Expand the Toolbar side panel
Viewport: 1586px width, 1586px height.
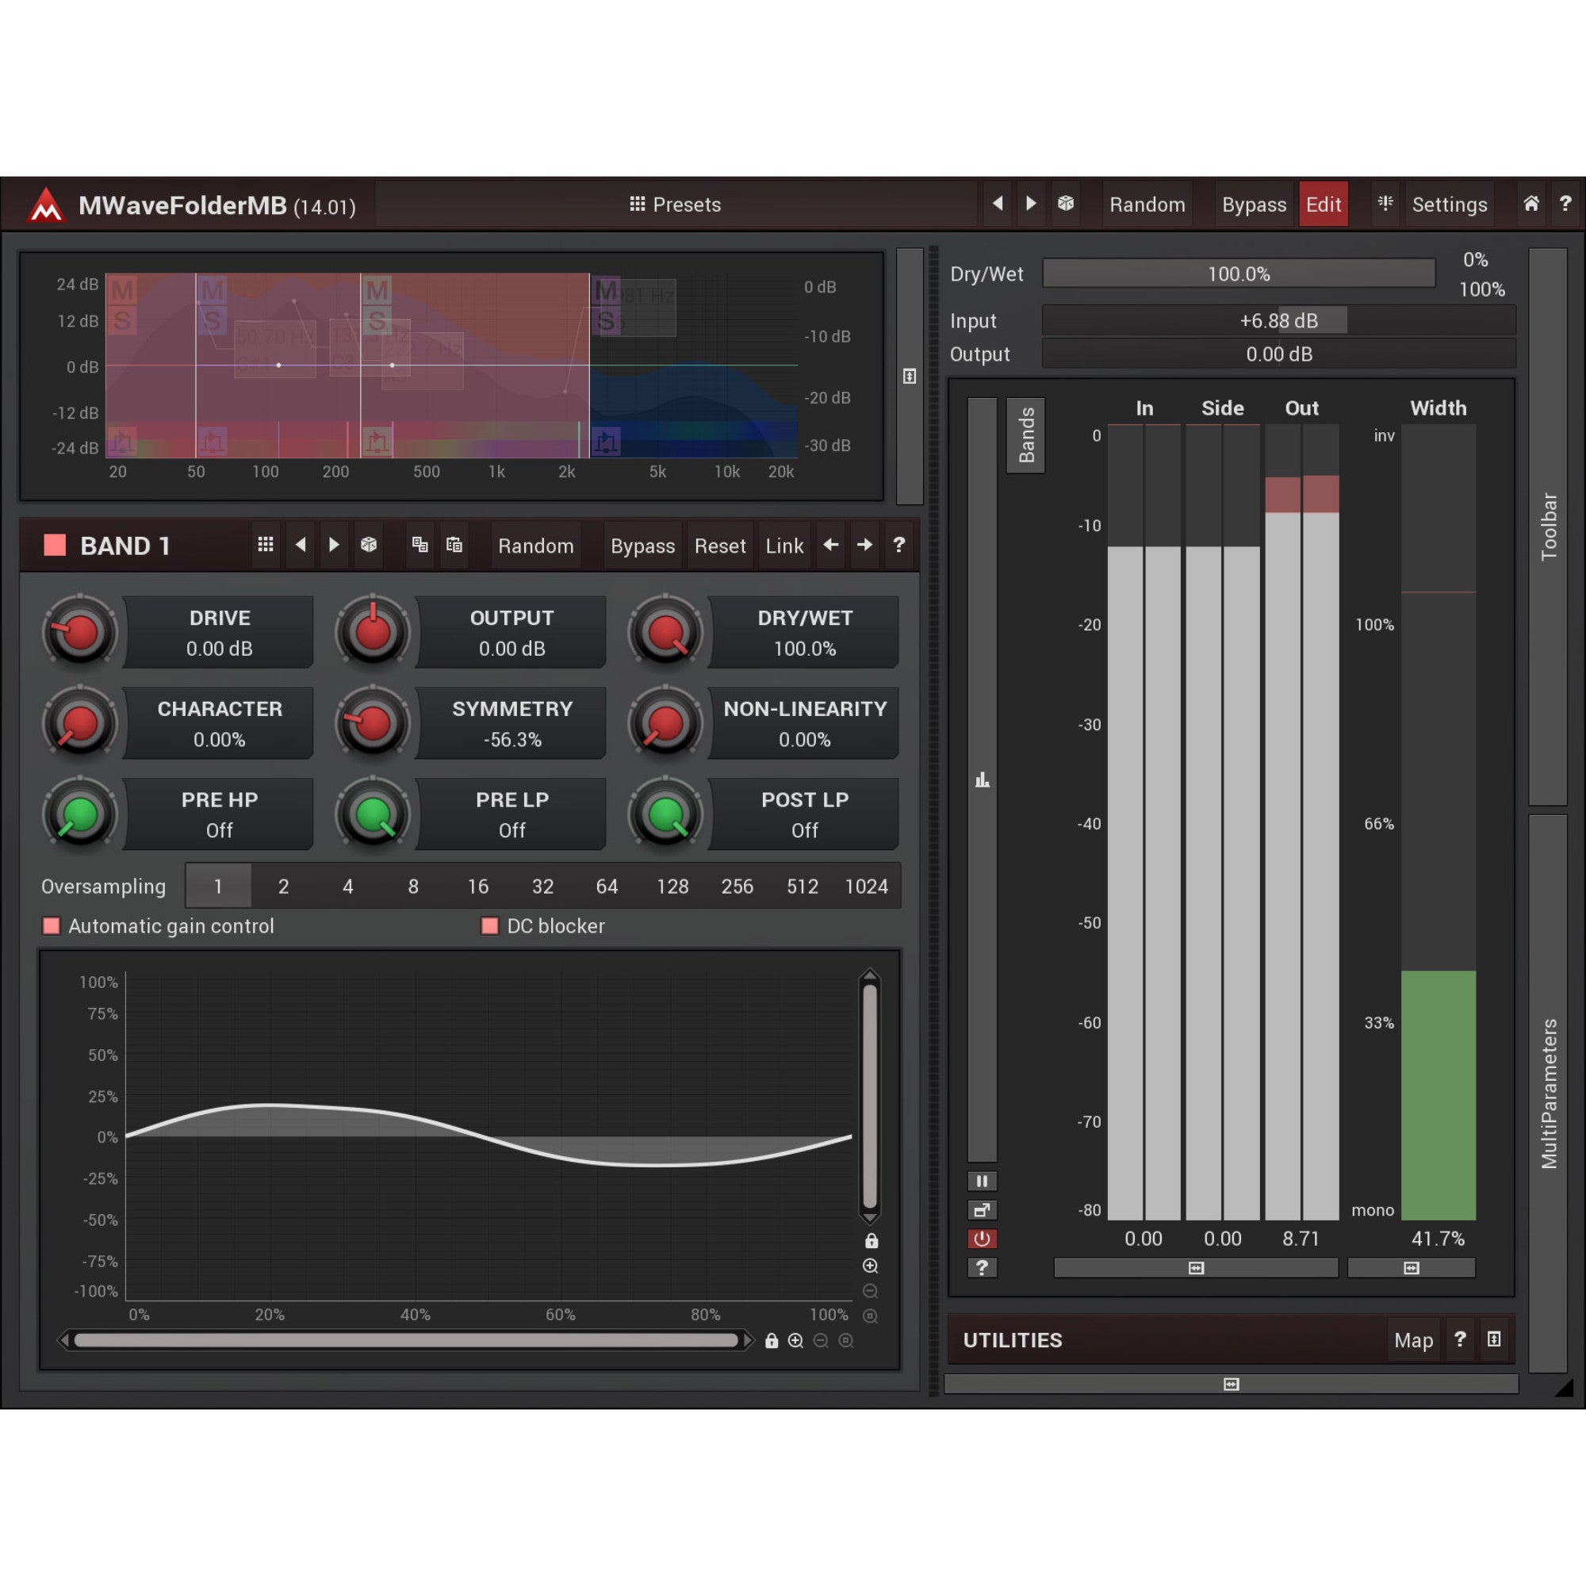(x=1548, y=527)
